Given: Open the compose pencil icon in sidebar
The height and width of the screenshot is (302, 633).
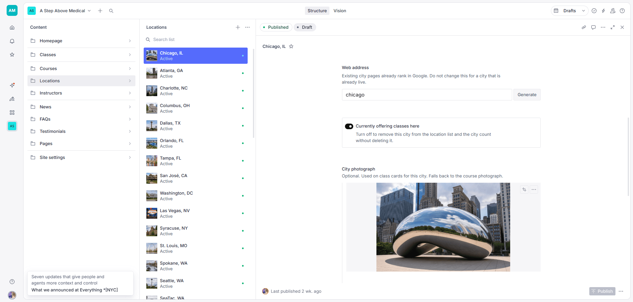Looking at the screenshot, I should tap(12, 99).
